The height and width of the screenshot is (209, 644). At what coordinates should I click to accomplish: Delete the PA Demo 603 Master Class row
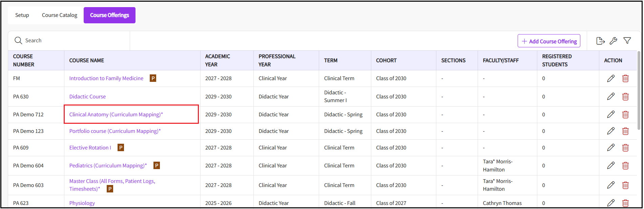click(625, 185)
